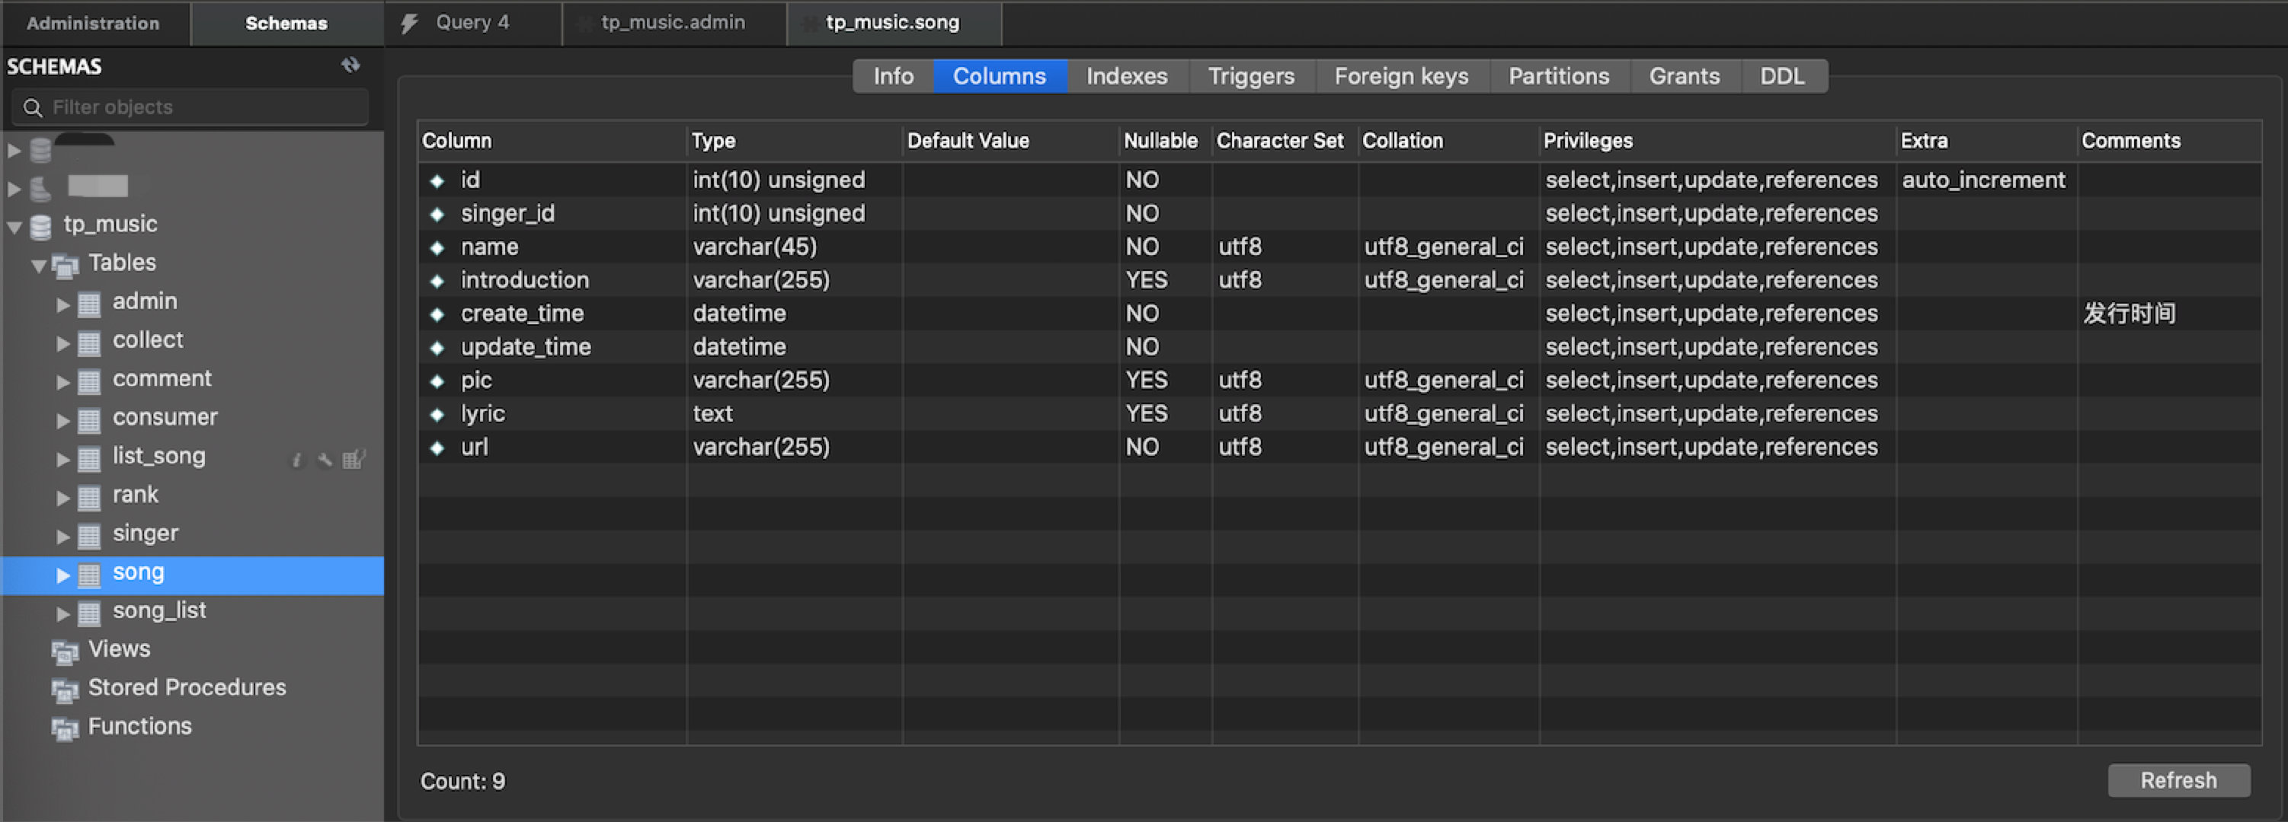
Task: Click the song_list table icon
Action: [89, 613]
